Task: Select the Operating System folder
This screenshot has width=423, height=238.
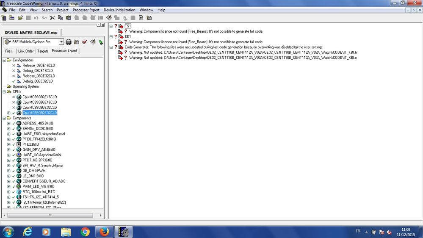Action: 26,87
